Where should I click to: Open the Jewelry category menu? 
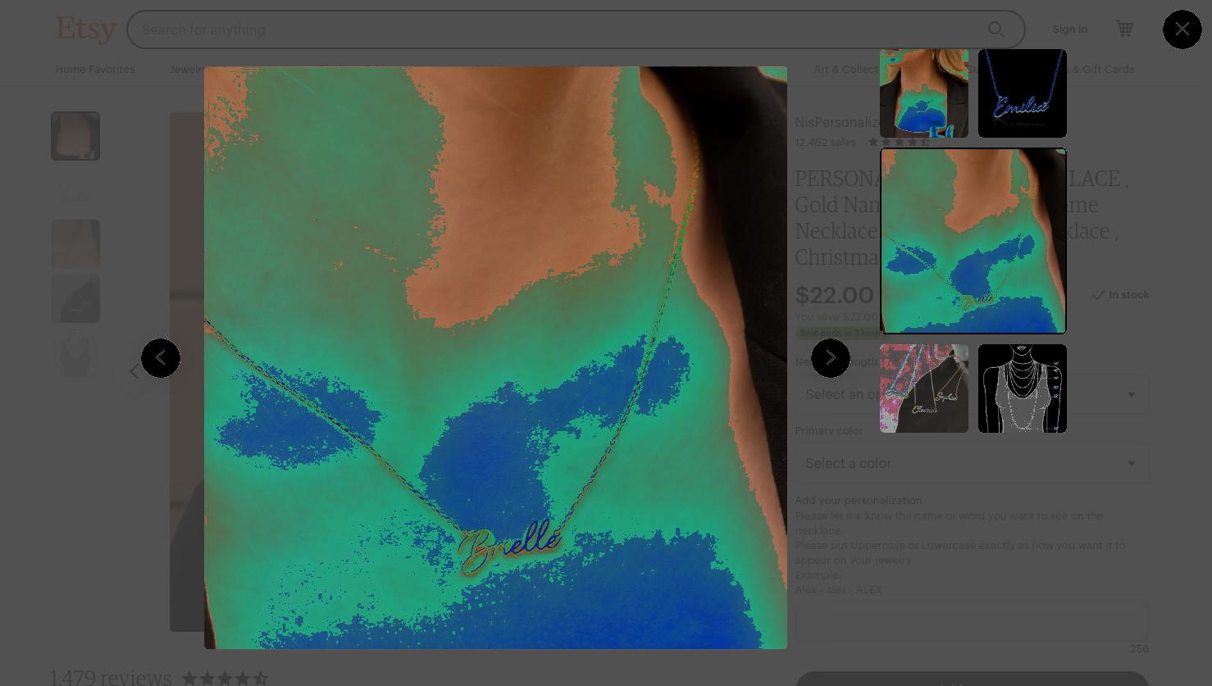pos(187,69)
